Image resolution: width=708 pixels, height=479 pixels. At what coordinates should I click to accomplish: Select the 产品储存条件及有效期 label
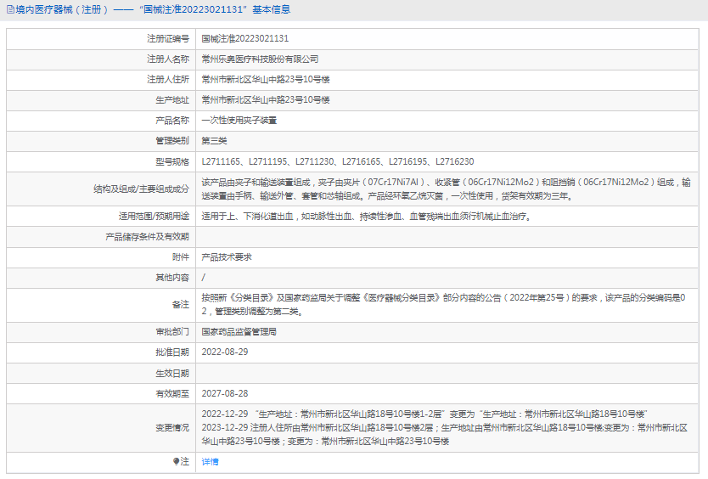[147, 237]
